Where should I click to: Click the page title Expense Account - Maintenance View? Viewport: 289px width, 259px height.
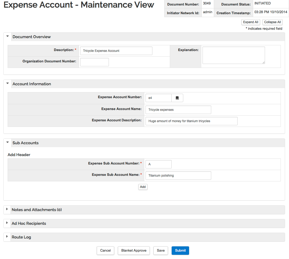(79, 5)
